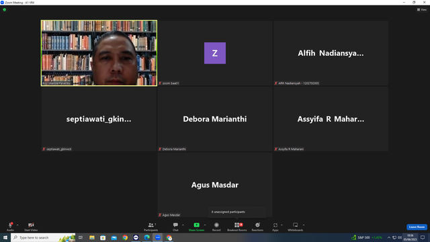This screenshot has height=242, width=430.
Task: Select Debora Marianthi's participant tile
Action: pyautogui.click(x=215, y=119)
